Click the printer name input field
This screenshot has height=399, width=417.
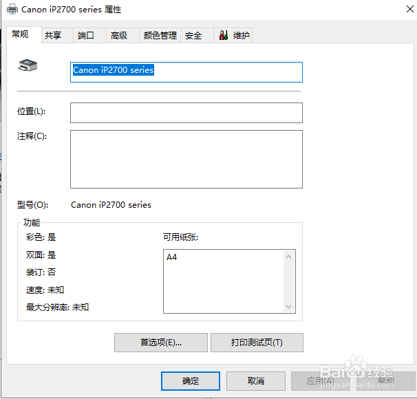186,72
